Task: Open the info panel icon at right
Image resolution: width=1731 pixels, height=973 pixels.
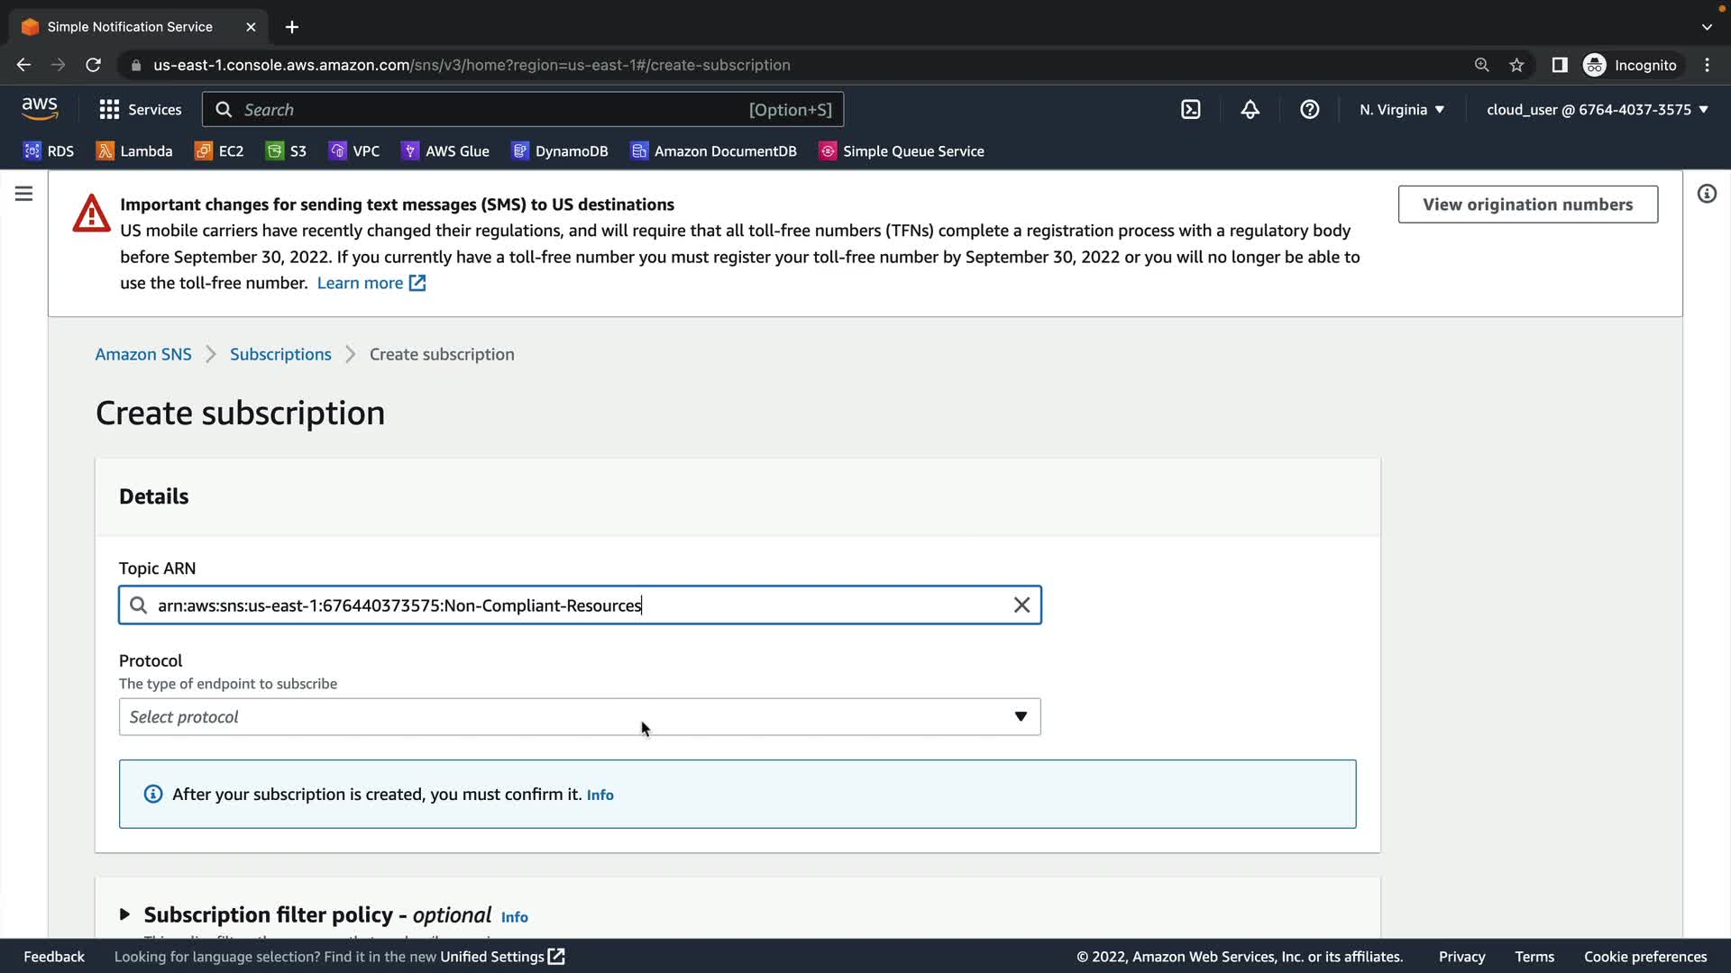Action: coord(1707,194)
